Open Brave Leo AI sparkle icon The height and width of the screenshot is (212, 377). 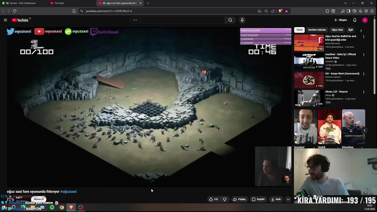pyautogui.click(x=360, y=11)
